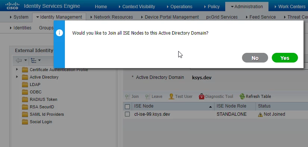Open pxGrid Services tab
The width and height of the screenshot is (308, 147).
coord(222,17)
